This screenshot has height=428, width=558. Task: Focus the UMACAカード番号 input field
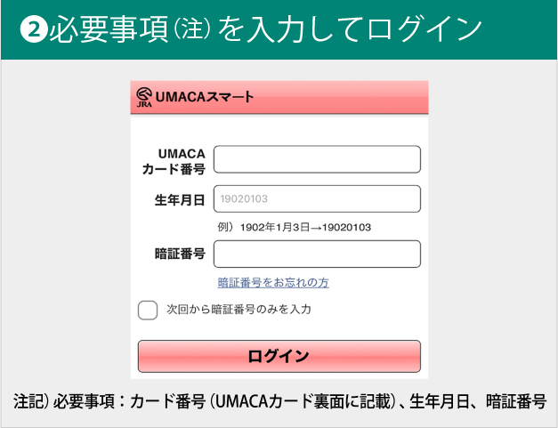point(317,159)
